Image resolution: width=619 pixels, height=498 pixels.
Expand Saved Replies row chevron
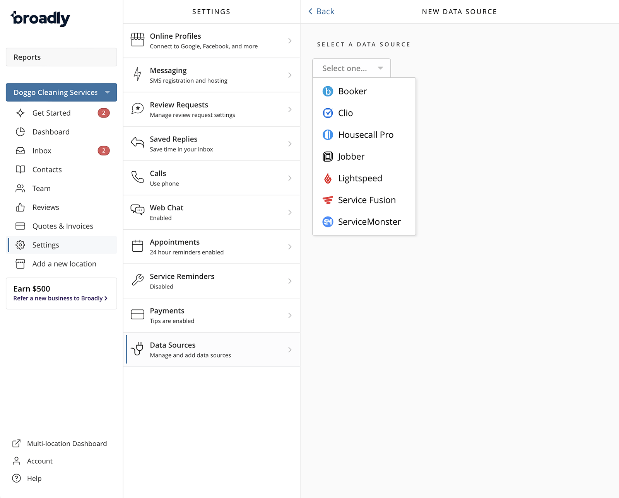[290, 144]
